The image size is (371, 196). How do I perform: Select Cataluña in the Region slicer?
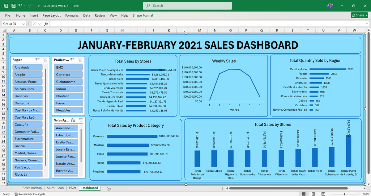[27, 125]
